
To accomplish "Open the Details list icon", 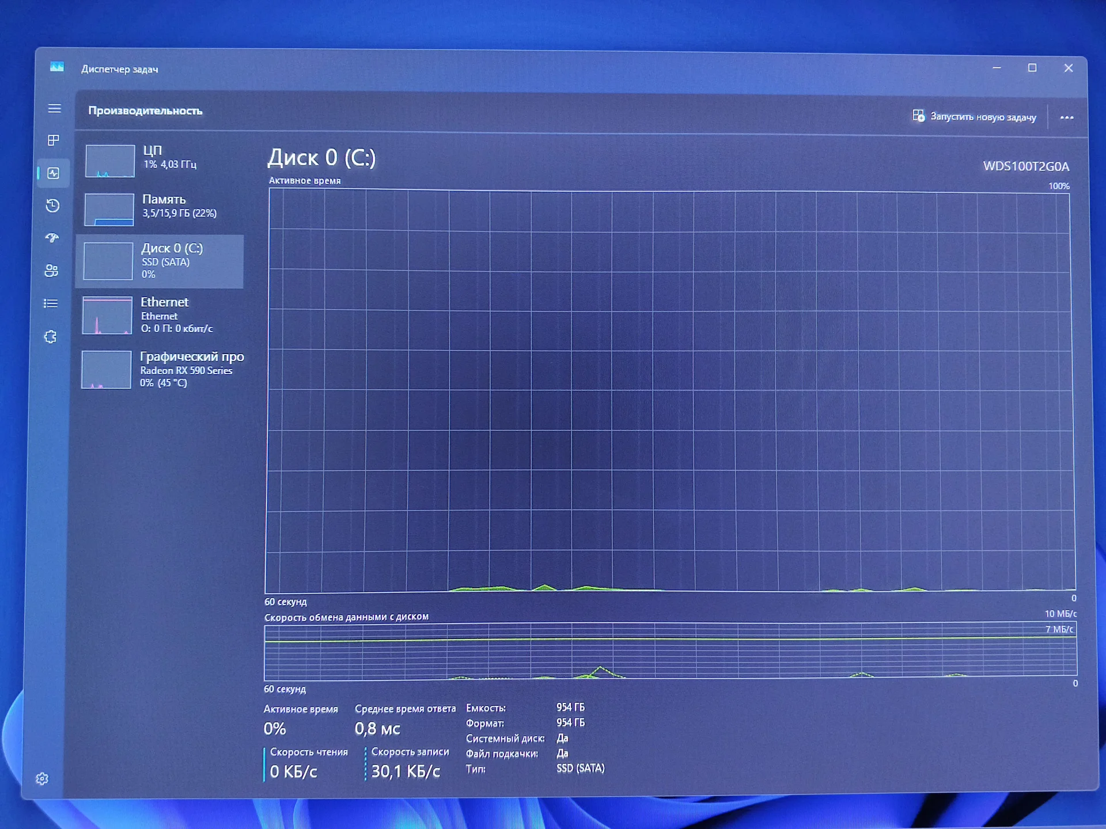I will pos(51,303).
